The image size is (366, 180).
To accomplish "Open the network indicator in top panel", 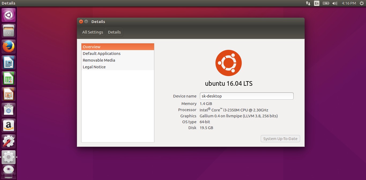I will click(308, 3).
